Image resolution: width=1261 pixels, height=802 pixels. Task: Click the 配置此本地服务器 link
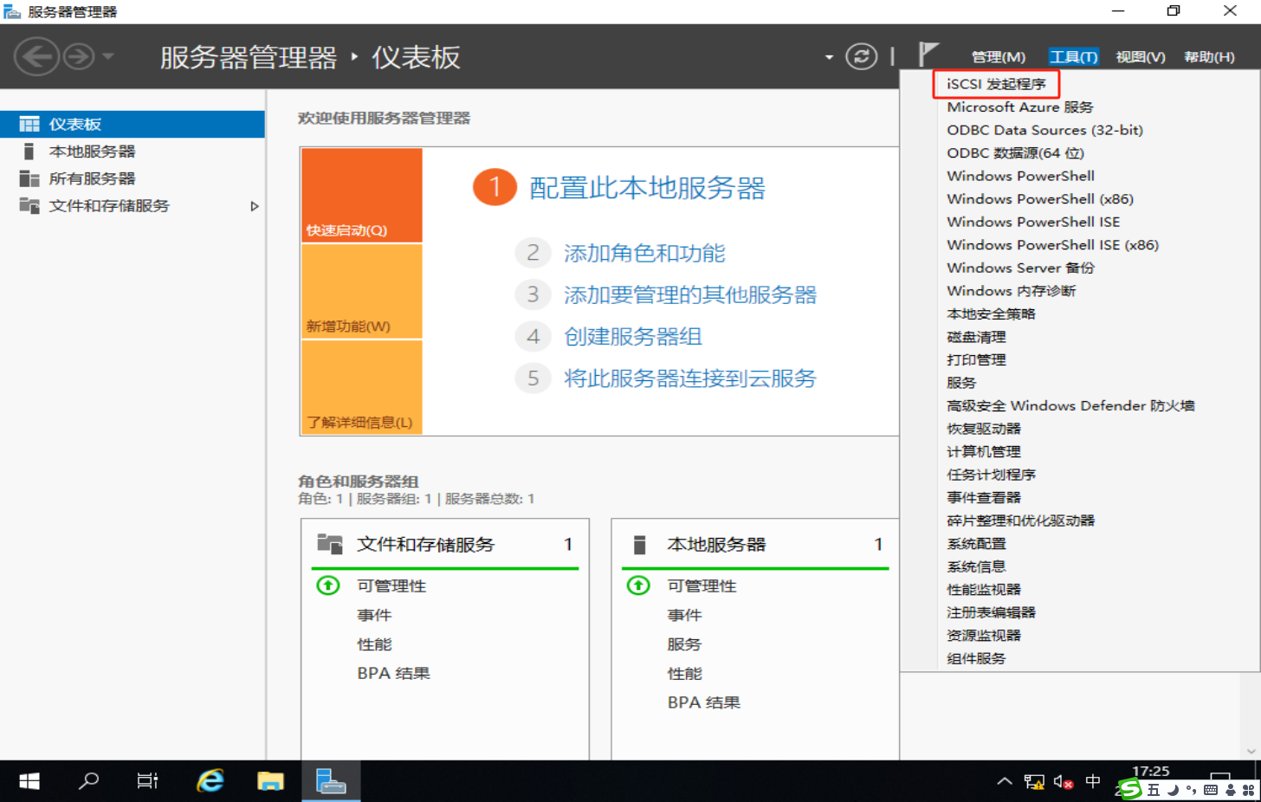point(647,188)
